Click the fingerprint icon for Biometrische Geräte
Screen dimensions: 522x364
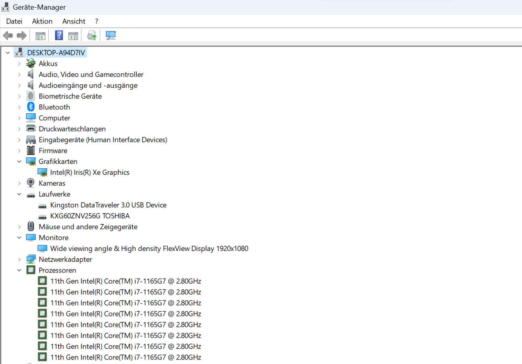pyautogui.click(x=31, y=96)
